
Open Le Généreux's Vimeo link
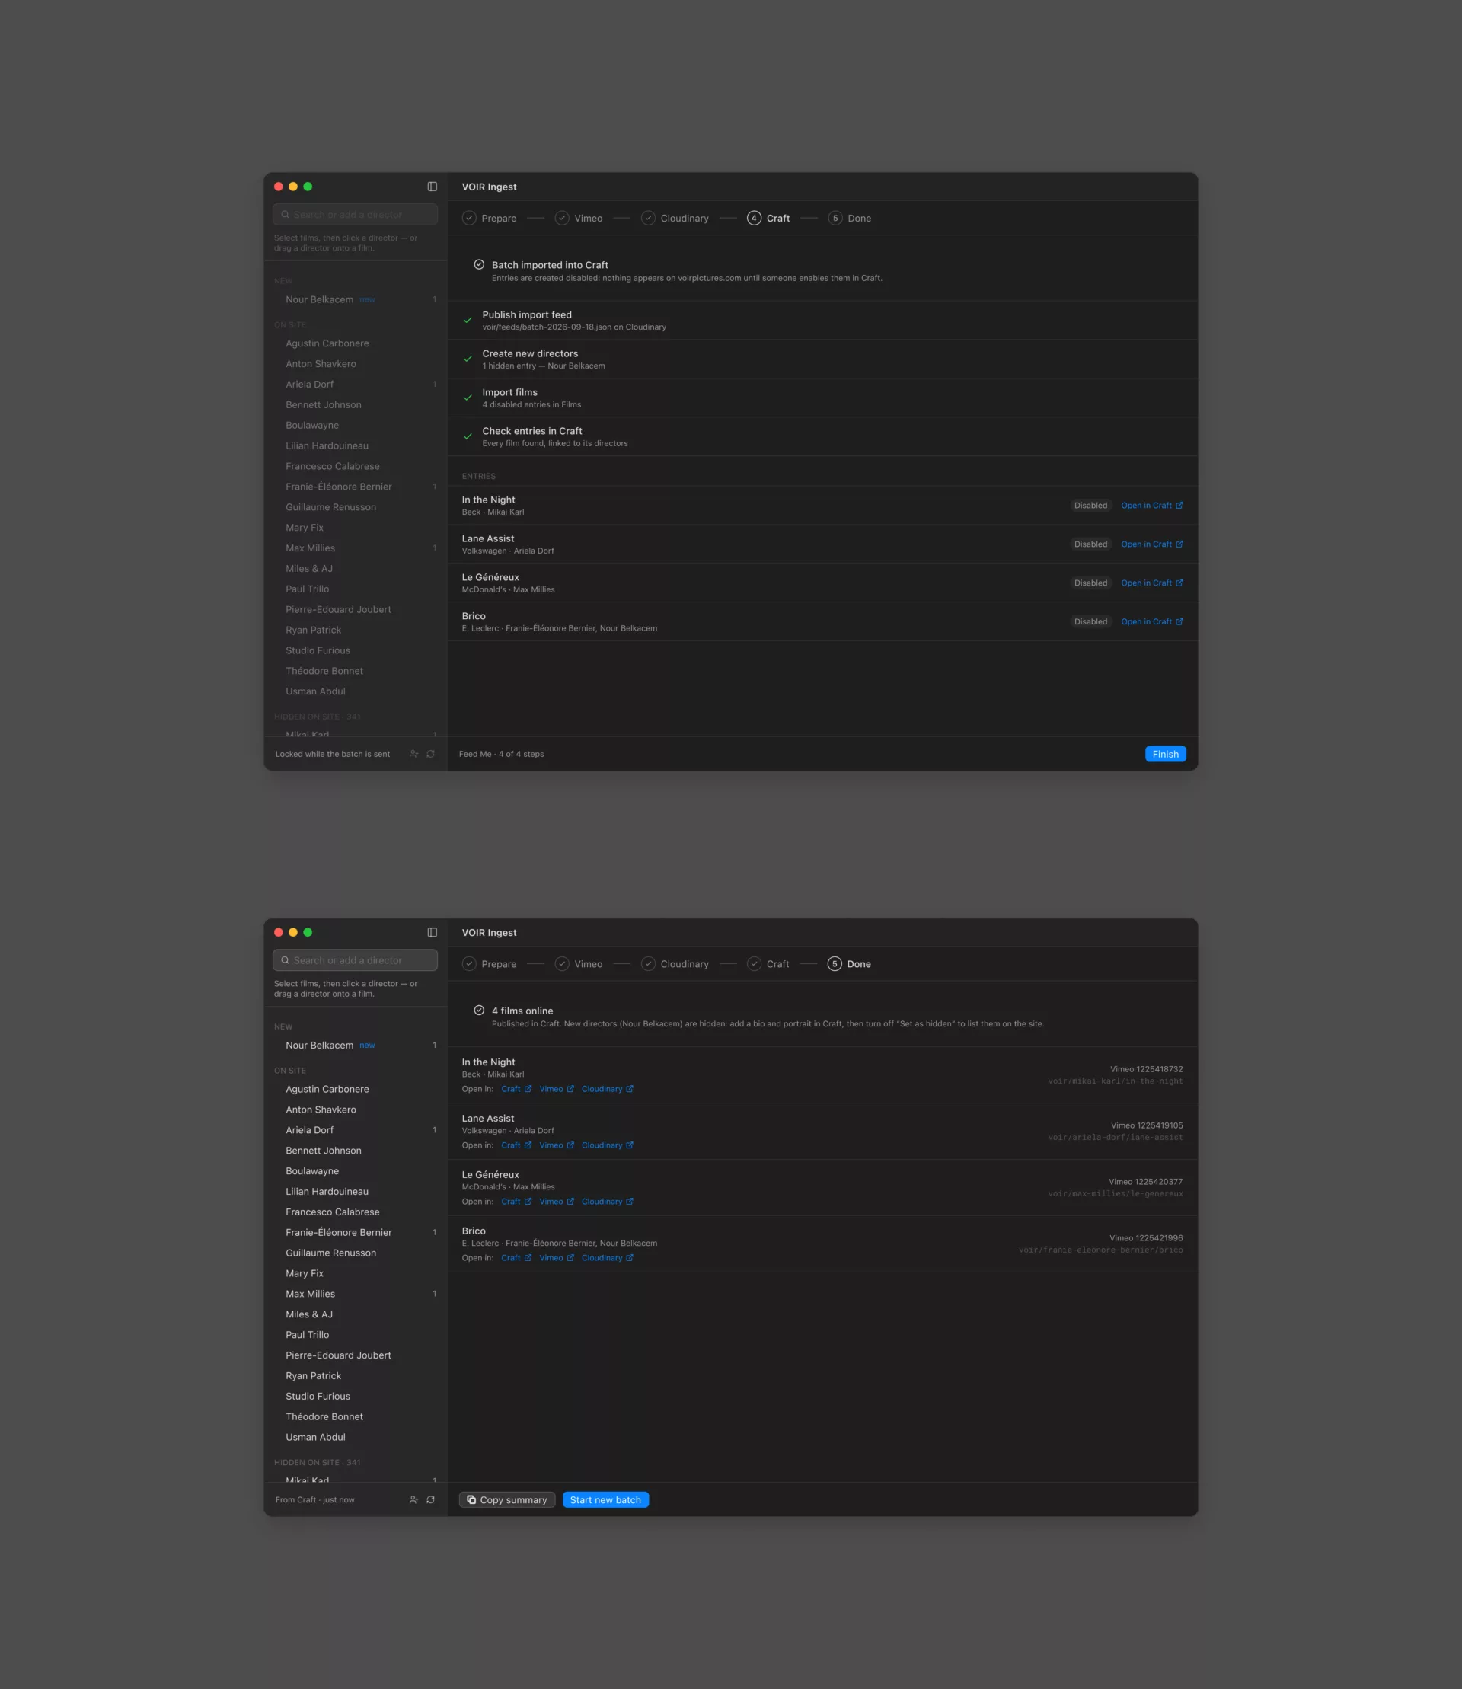557,1202
